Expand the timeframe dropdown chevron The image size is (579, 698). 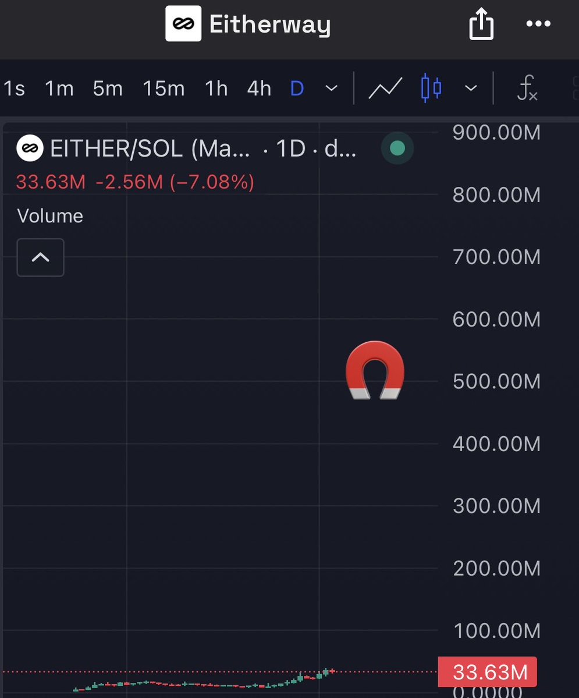point(332,88)
